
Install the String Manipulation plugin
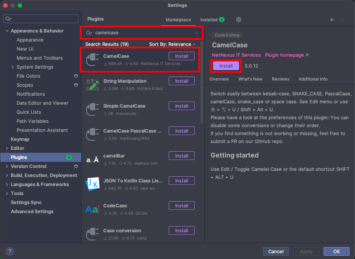click(x=182, y=81)
